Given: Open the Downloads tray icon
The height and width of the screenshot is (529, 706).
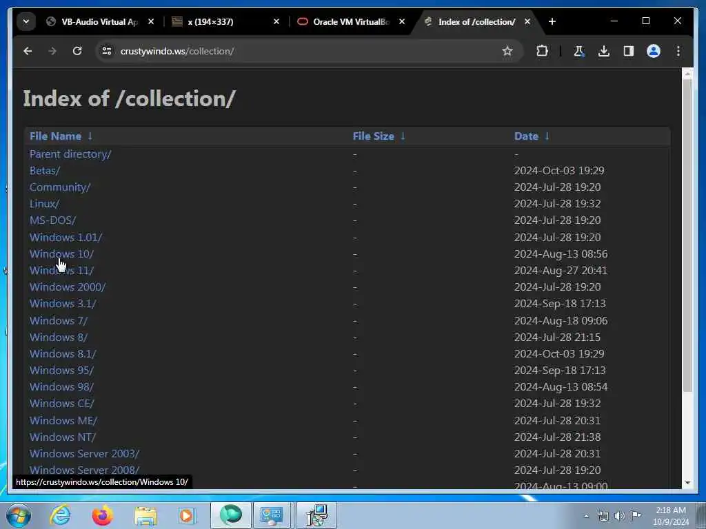Looking at the screenshot, I should pos(604,51).
